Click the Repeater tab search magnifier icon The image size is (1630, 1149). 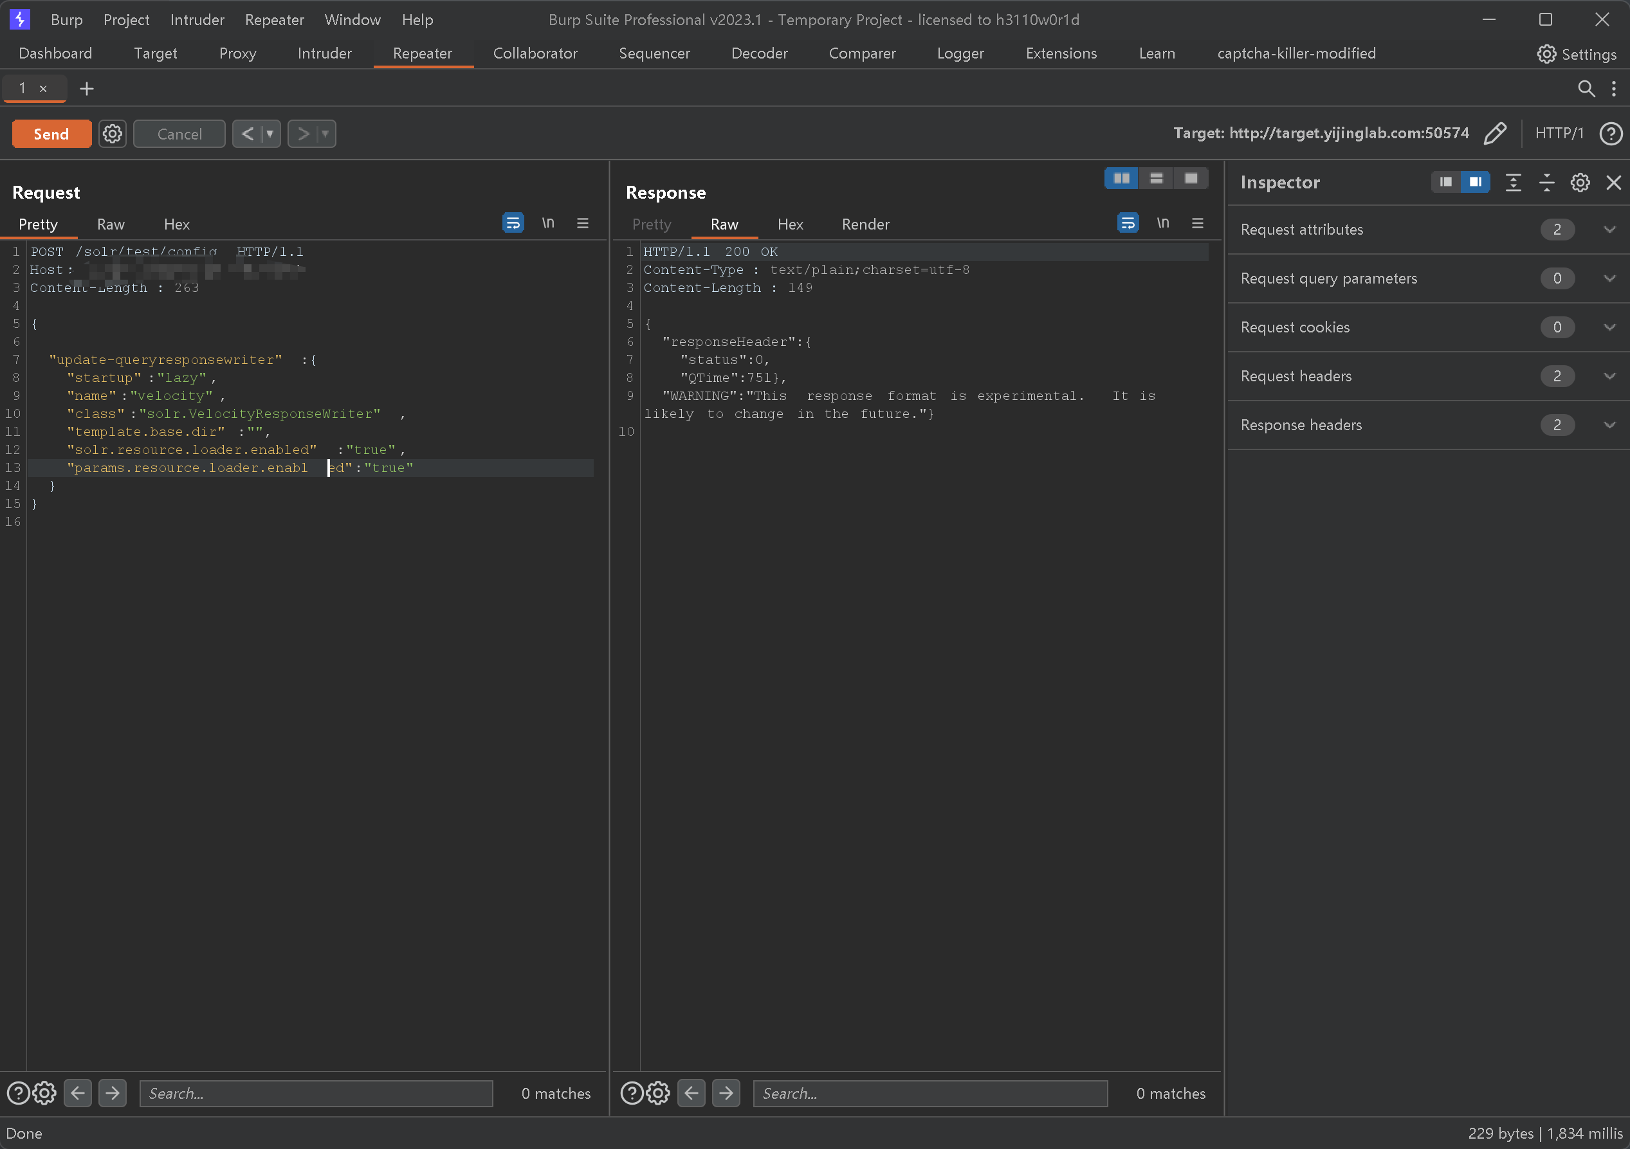(x=1585, y=89)
